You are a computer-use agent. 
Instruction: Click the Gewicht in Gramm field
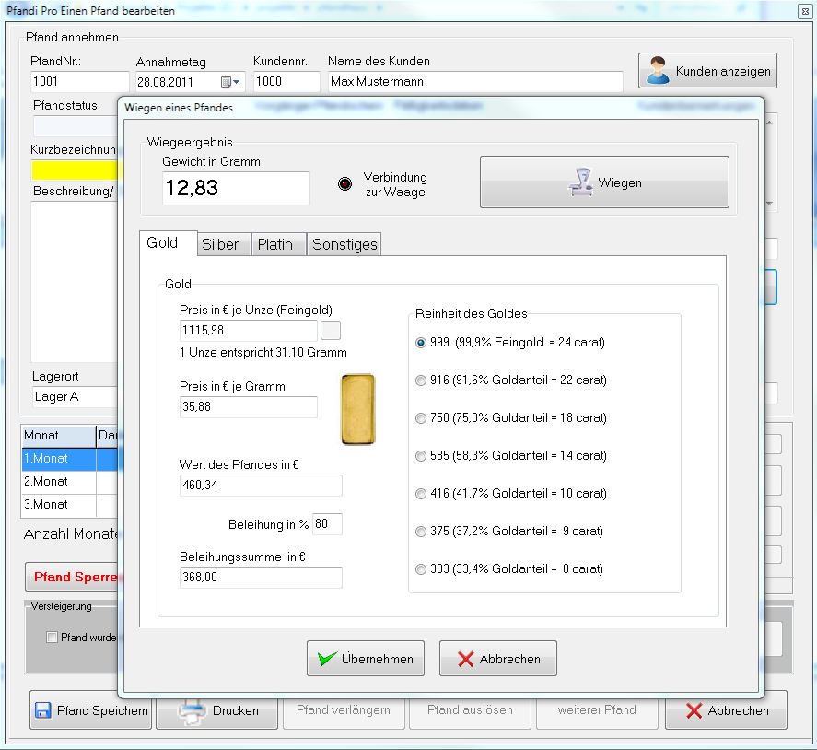tap(236, 188)
